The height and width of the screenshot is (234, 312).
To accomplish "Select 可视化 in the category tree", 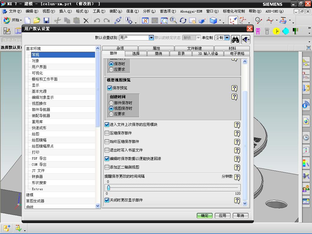I will click(37, 73).
